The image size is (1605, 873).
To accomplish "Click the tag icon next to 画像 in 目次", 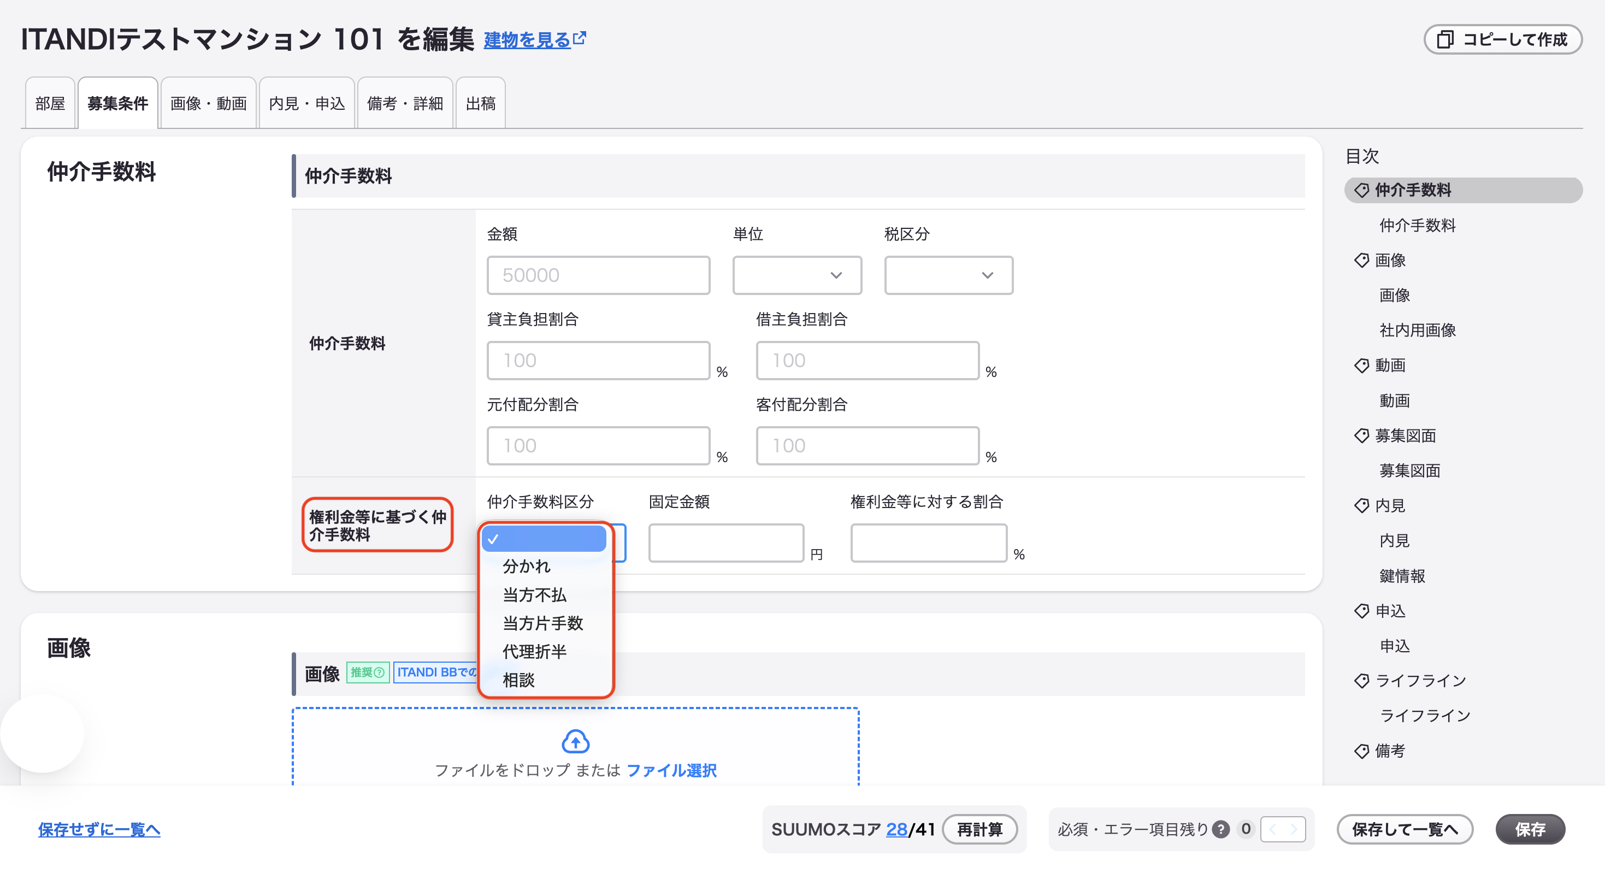I will [x=1361, y=261].
